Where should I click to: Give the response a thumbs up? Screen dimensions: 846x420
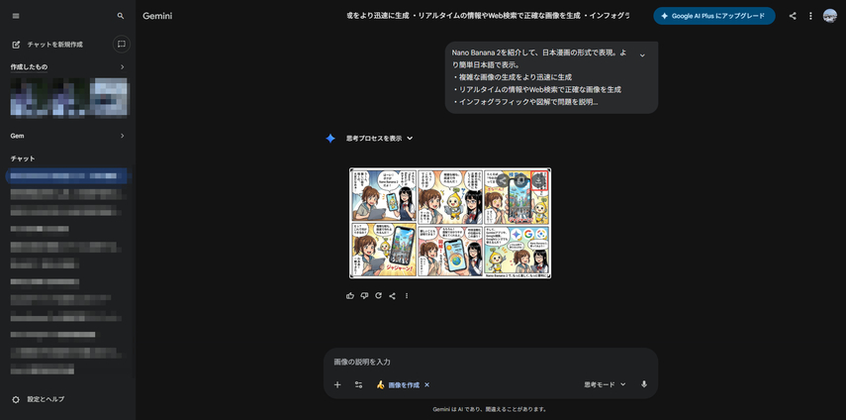[x=350, y=296]
